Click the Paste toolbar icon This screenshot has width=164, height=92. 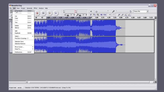[98, 15]
